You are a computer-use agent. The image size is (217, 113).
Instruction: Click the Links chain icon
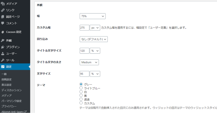pyautogui.click(x=3, y=10)
